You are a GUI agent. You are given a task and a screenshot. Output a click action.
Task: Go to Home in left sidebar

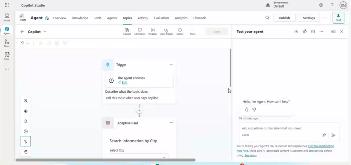point(7,17)
